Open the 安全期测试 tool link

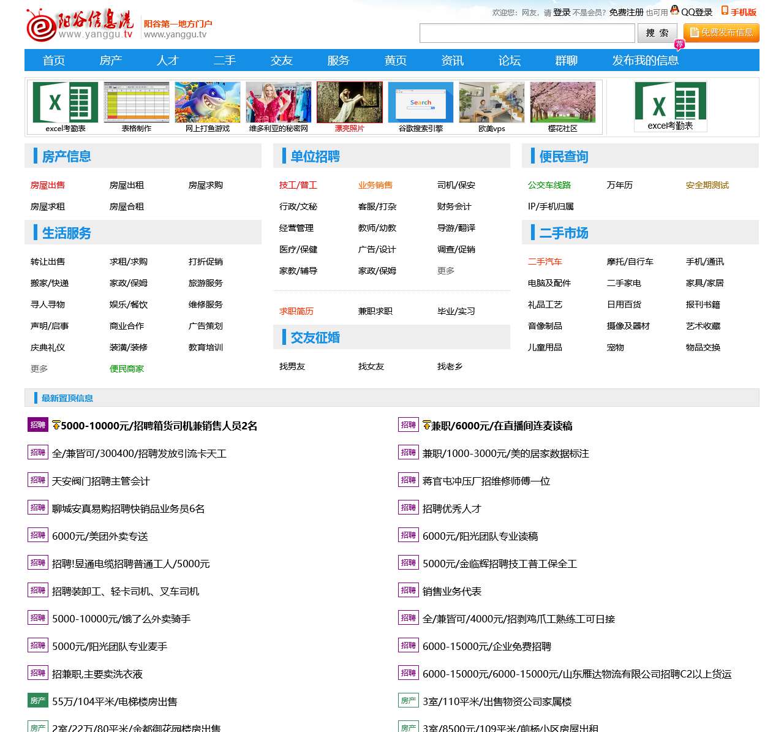707,185
